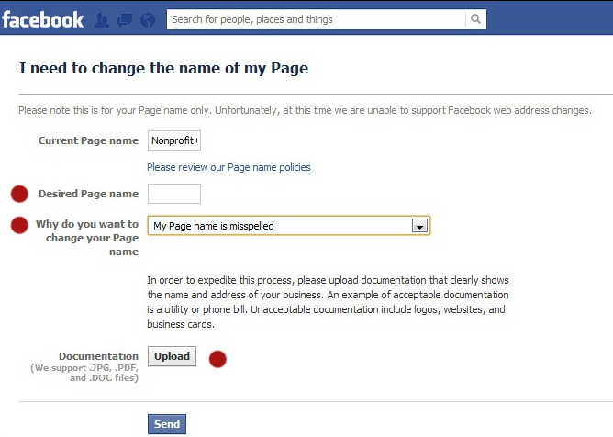This screenshot has width=613, height=437.
Task: Click the red dot beside Why do you want
Action: pyautogui.click(x=19, y=225)
